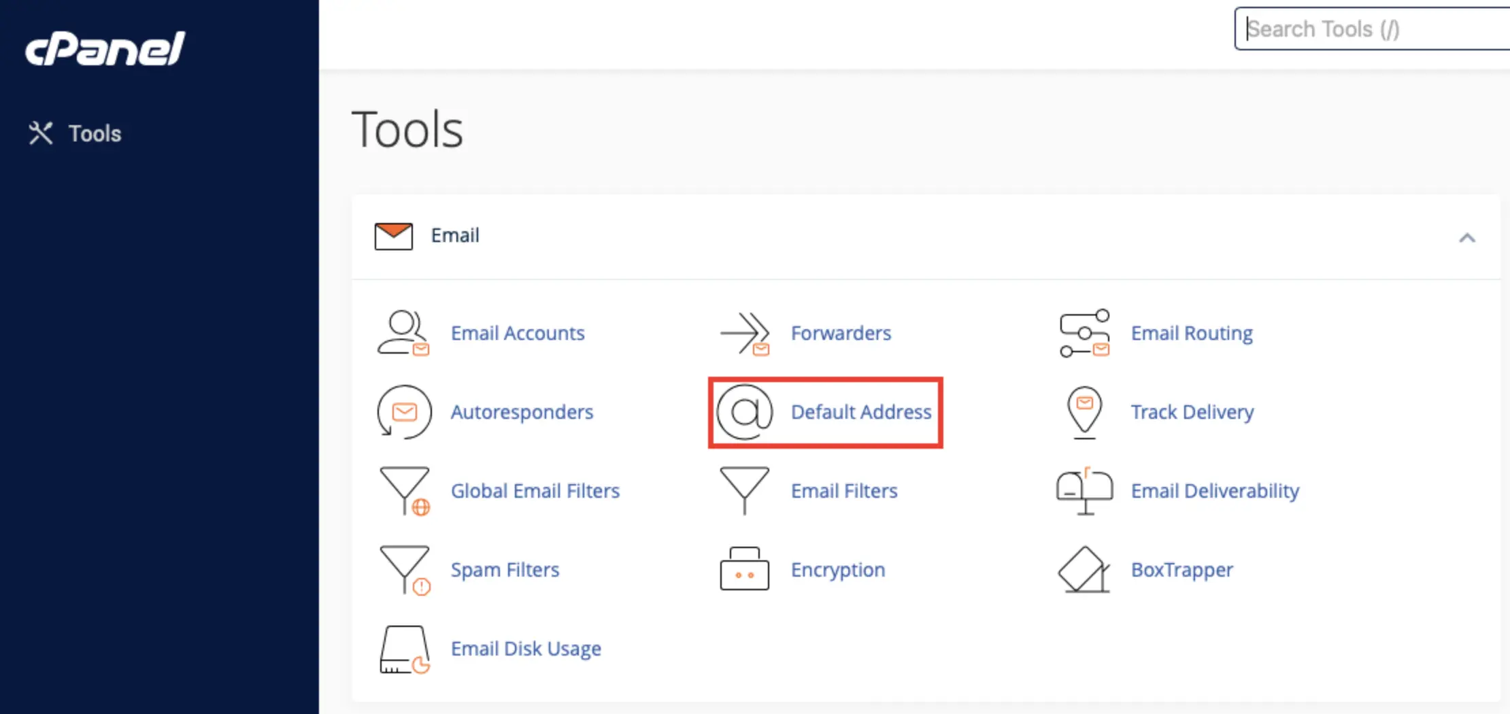The width and height of the screenshot is (1510, 714).
Task: Open Email Accounts link
Action: [518, 333]
